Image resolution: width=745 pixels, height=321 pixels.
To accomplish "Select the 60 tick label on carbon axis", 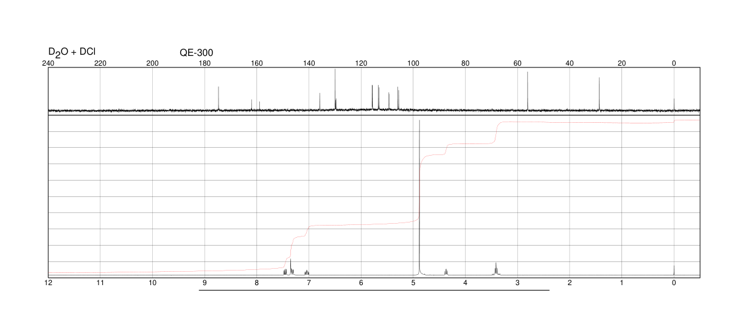I will (x=517, y=63).
